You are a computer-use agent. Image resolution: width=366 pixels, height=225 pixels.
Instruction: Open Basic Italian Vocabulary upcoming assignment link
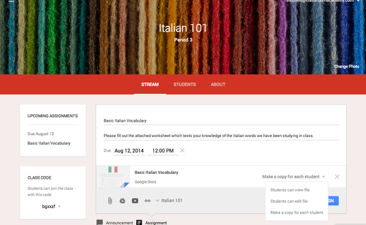[x=49, y=143]
